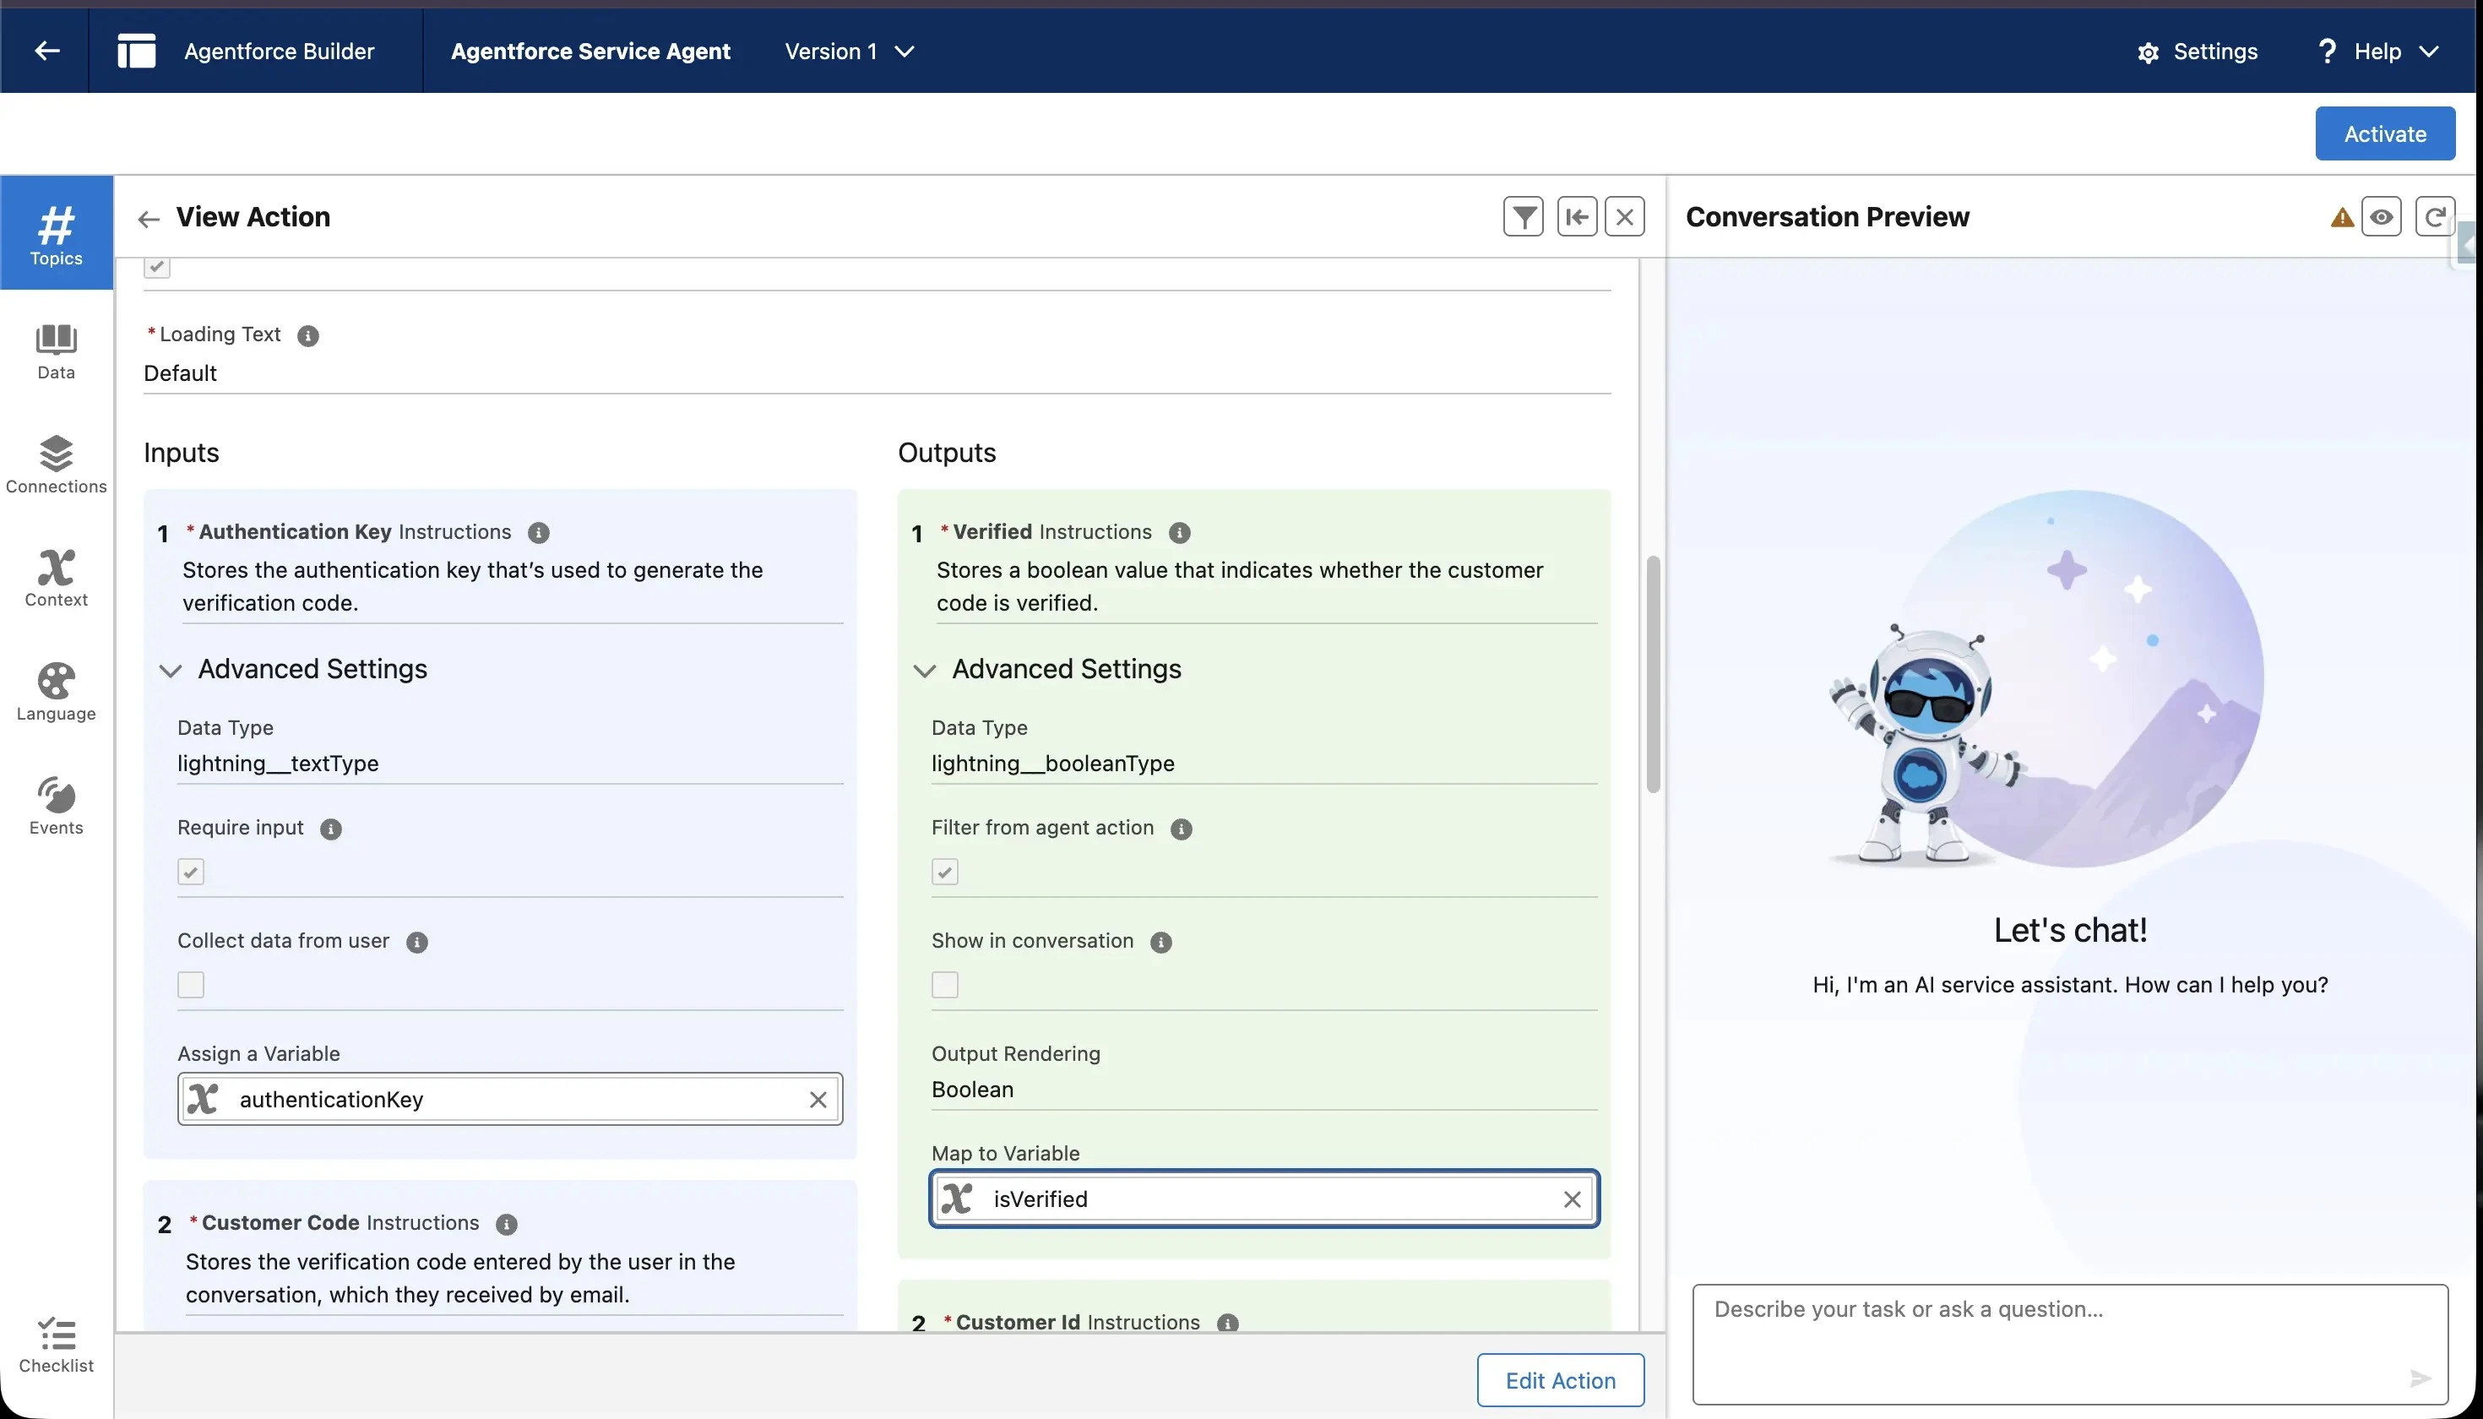
Task: Collapse Verified output Advanced Settings
Action: pyautogui.click(x=925, y=670)
